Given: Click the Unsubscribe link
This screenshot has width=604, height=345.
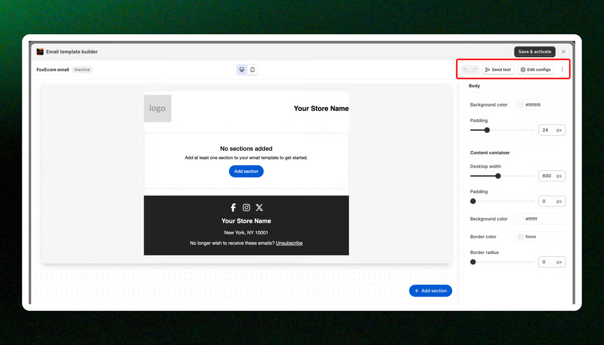Looking at the screenshot, I should (x=289, y=243).
